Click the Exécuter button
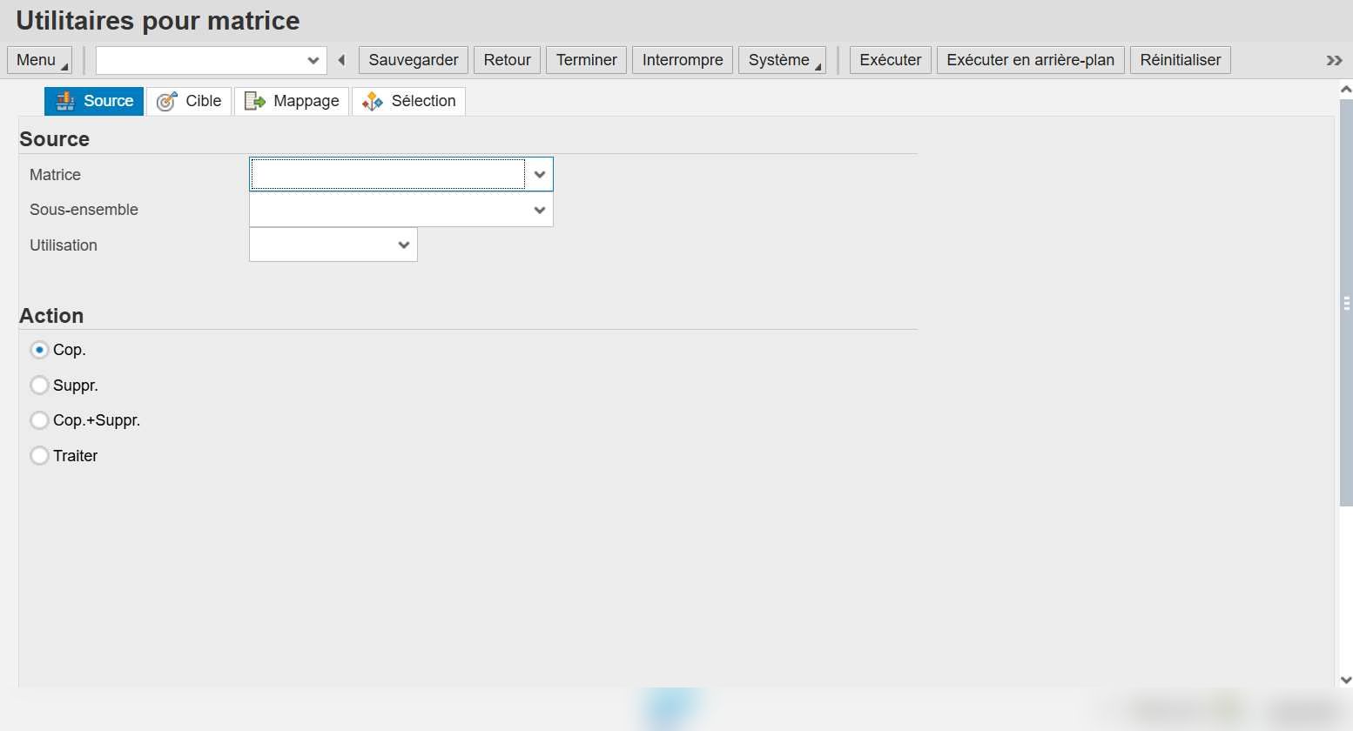 (x=890, y=60)
